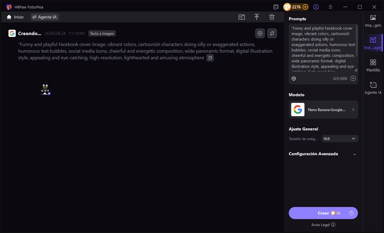
Task: Click the Tamaño de imág... label
Action: click(303, 139)
